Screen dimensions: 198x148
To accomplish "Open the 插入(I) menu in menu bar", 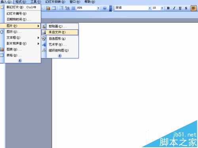I will coord(6,2).
